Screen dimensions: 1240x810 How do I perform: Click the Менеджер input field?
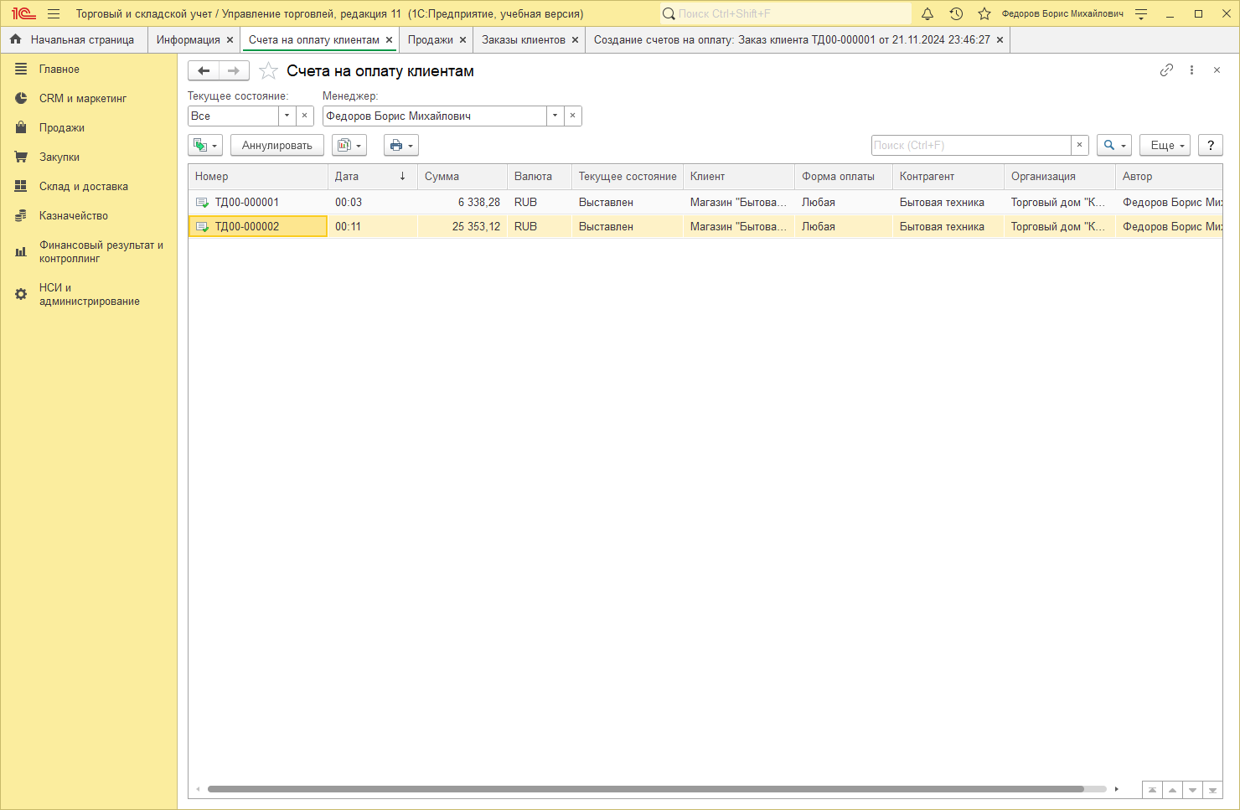(x=435, y=116)
